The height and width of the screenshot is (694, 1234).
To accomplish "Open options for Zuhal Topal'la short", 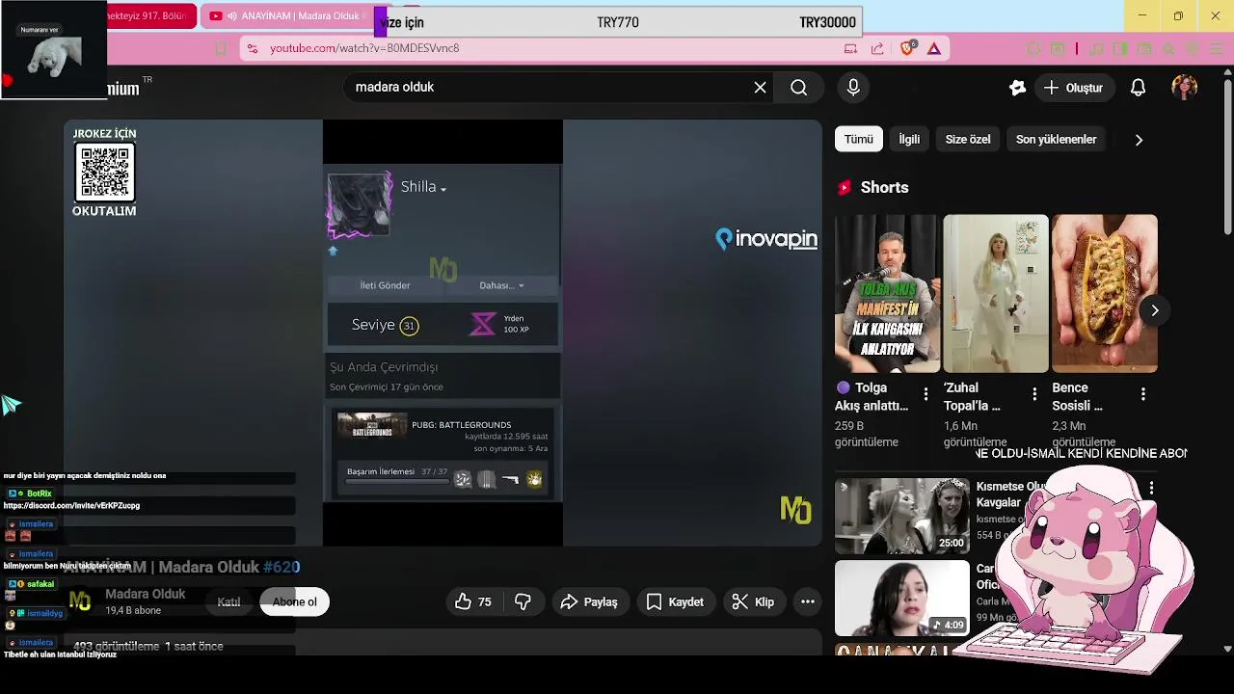I will 1034,394.
